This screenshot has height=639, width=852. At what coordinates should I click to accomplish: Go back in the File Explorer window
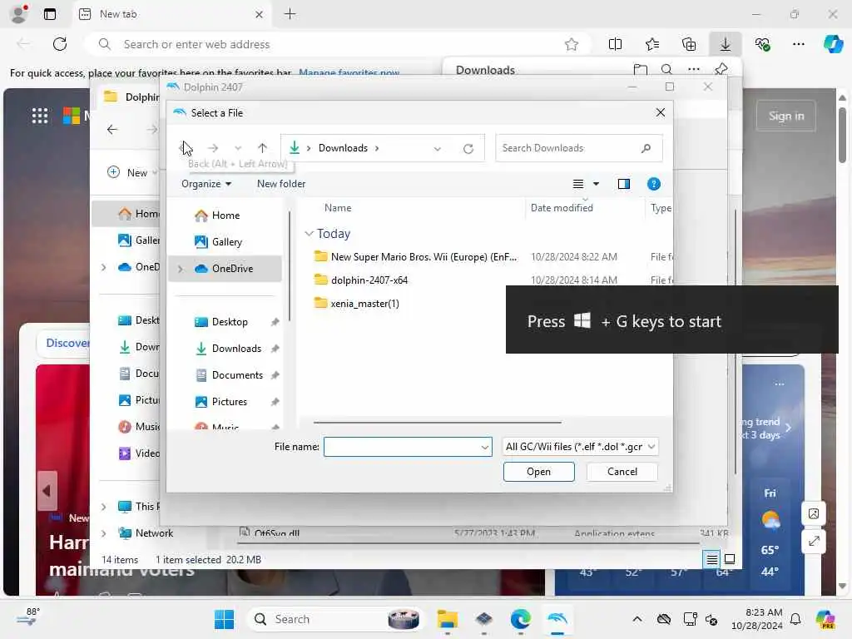112,129
